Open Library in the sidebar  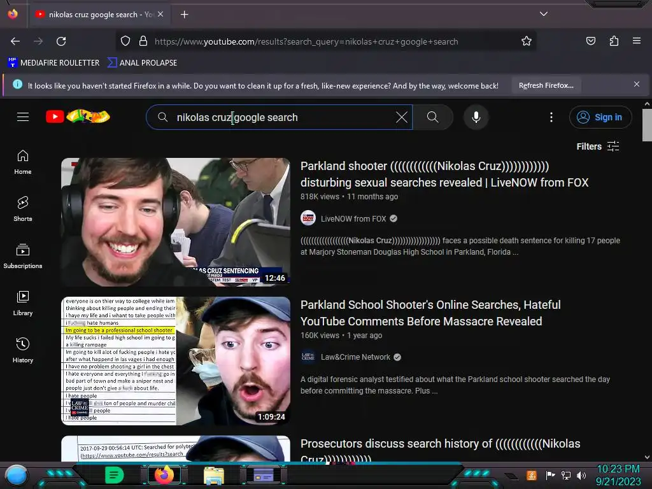[x=23, y=304]
